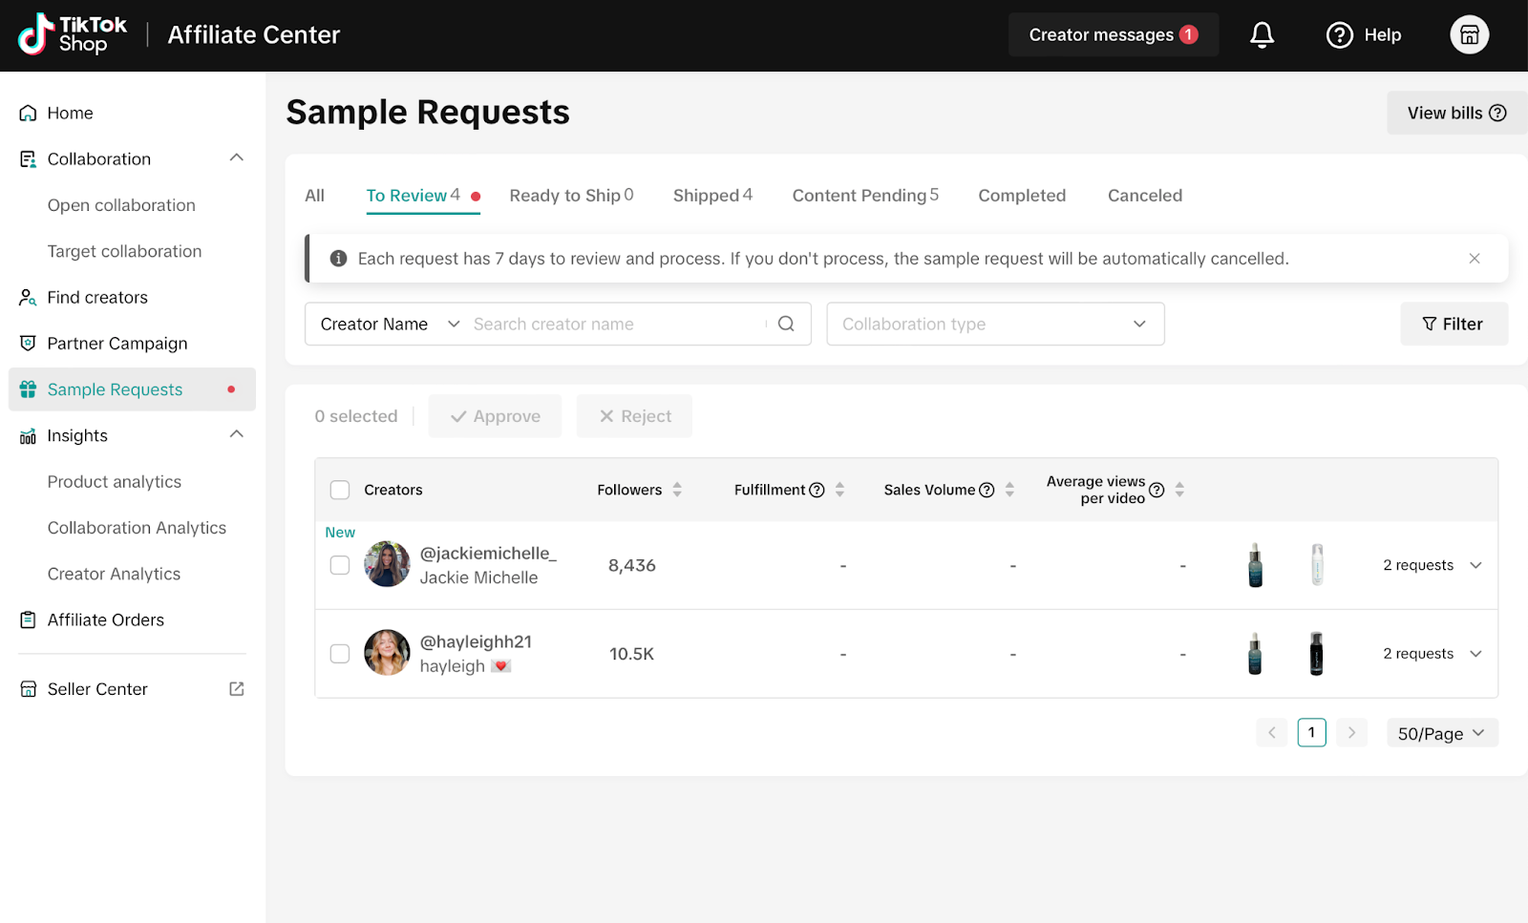Open Creator Analytics in sidebar

point(114,574)
